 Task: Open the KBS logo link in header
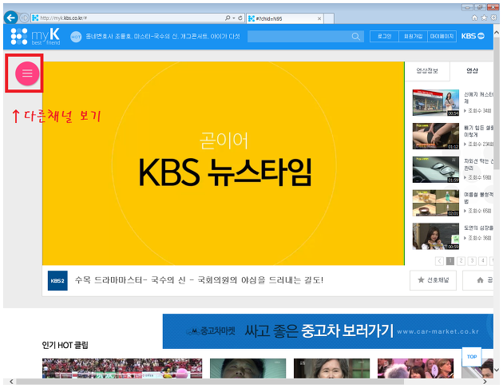(x=473, y=36)
